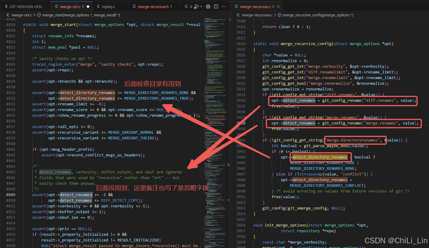The height and width of the screenshot is (248, 429).
Task: Click 'assert(opt->repo);' line
Action: click(x=53, y=70)
